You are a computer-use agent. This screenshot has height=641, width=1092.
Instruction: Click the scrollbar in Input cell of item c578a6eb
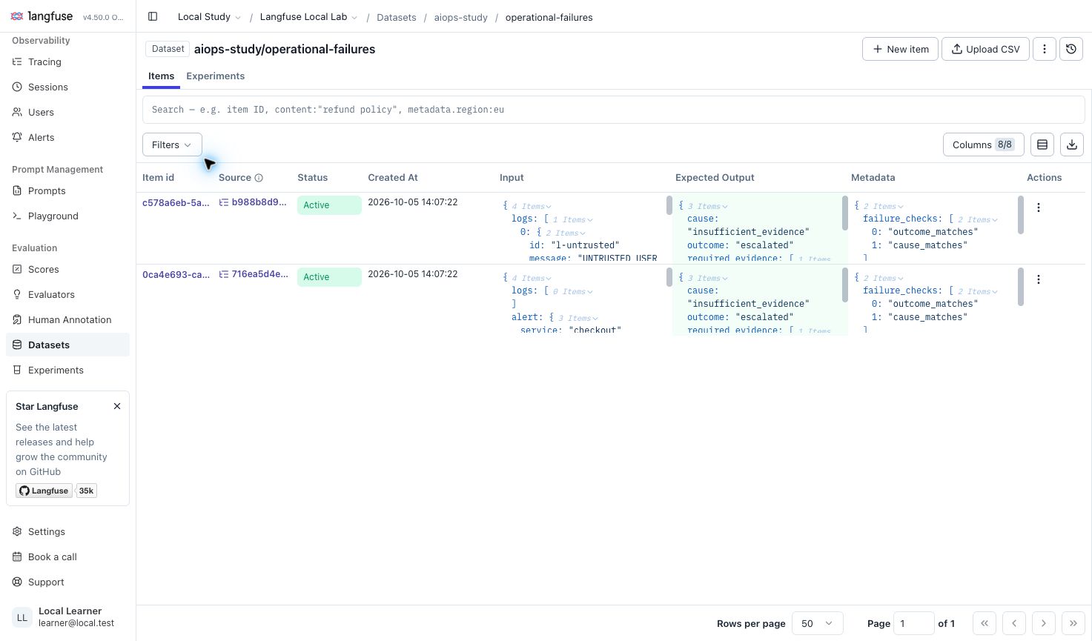coord(669,206)
